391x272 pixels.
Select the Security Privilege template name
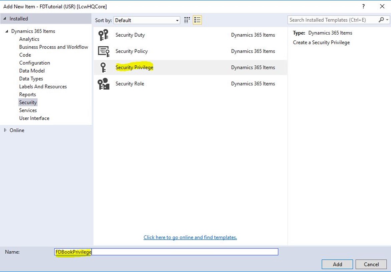tap(135, 67)
